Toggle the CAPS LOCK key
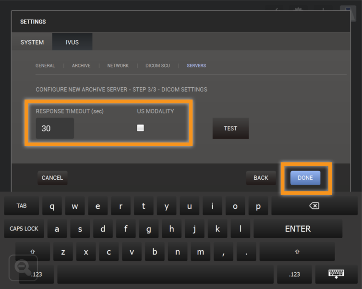Screen dimensions: 362x289 pyautogui.click(x=24, y=229)
